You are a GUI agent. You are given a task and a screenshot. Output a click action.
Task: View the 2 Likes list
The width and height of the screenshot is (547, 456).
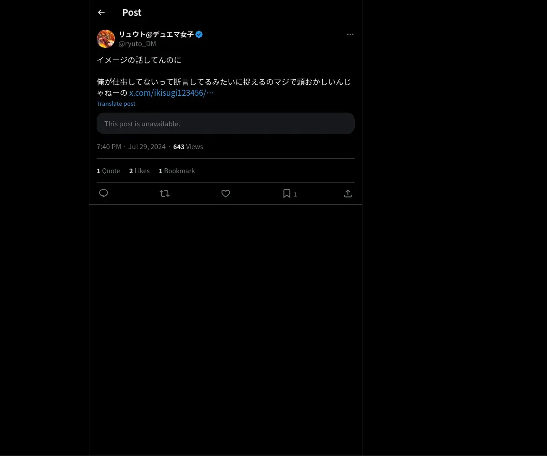(x=139, y=171)
